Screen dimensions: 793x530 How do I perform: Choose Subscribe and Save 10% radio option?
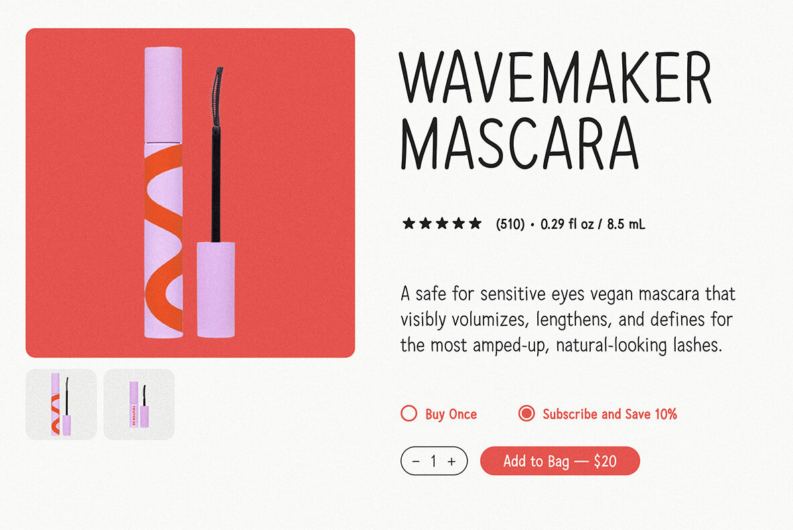coord(526,414)
